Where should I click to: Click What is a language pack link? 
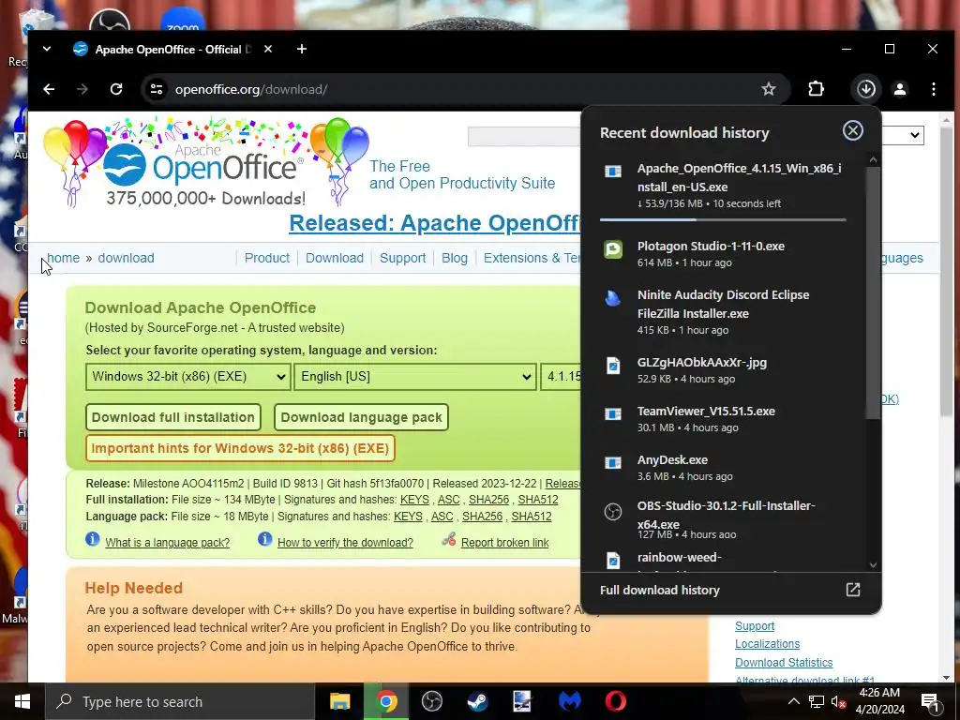point(167,543)
